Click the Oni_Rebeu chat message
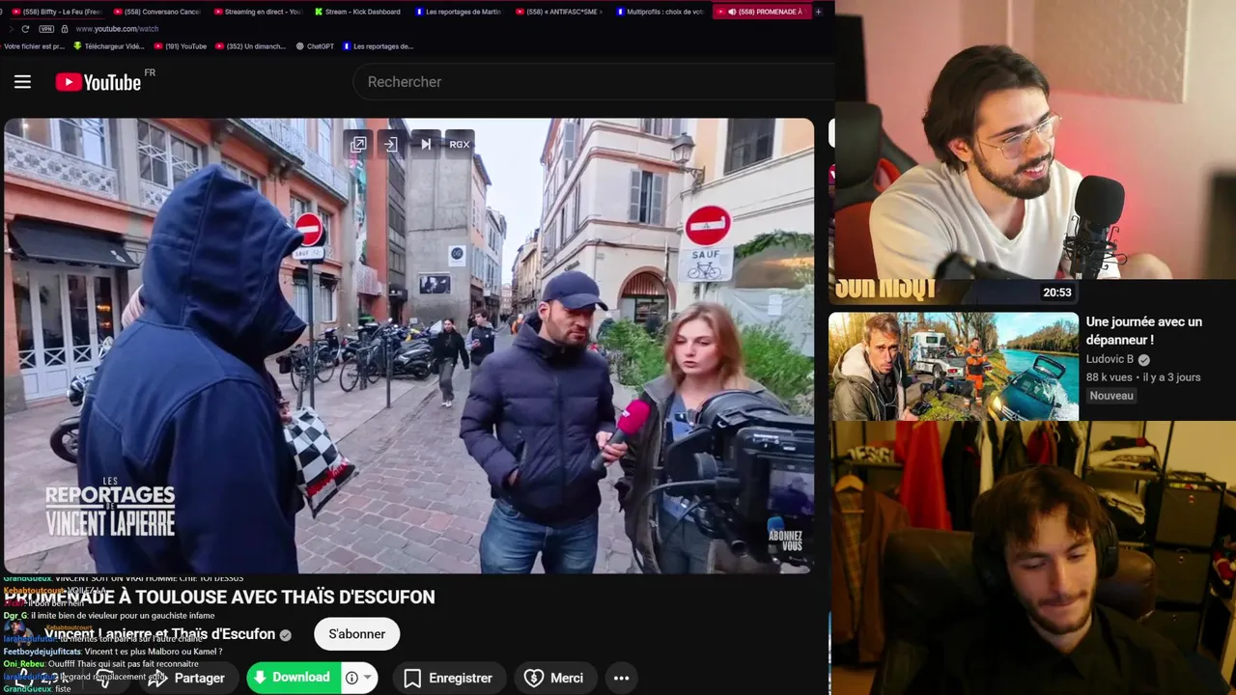The height and width of the screenshot is (695, 1236). pyautogui.click(x=100, y=664)
